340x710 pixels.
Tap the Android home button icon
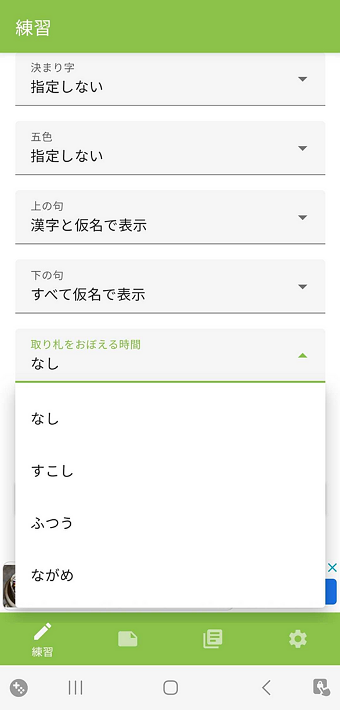click(x=171, y=688)
